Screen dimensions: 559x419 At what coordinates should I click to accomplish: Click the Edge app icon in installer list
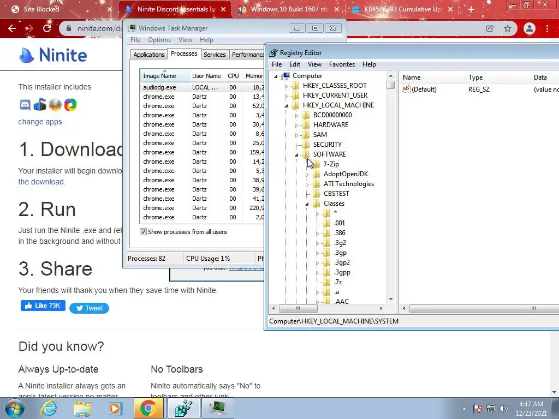70,105
